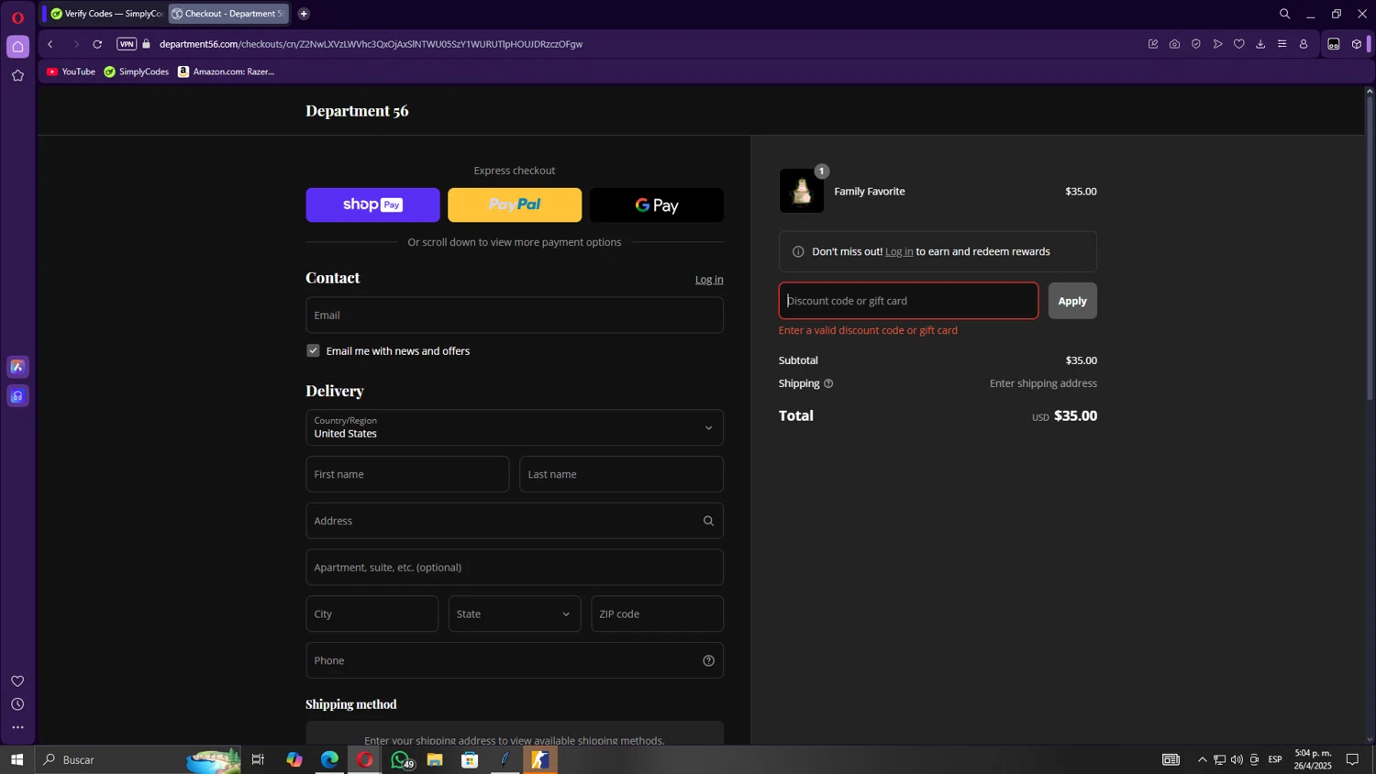Open the sidebar three-dots setup menu
Screen dimensions: 1376x774
17,728
